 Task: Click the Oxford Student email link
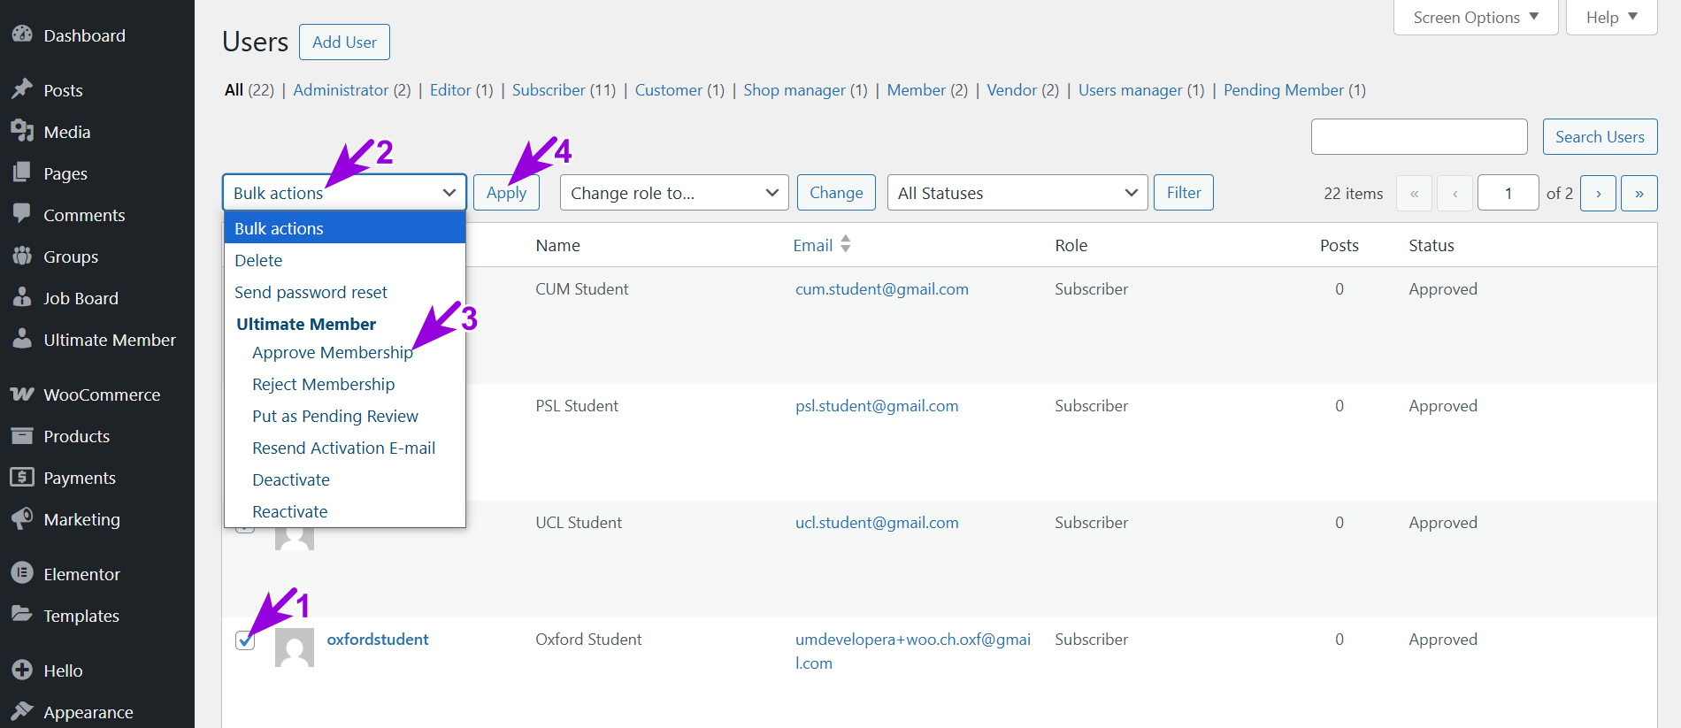click(x=913, y=651)
